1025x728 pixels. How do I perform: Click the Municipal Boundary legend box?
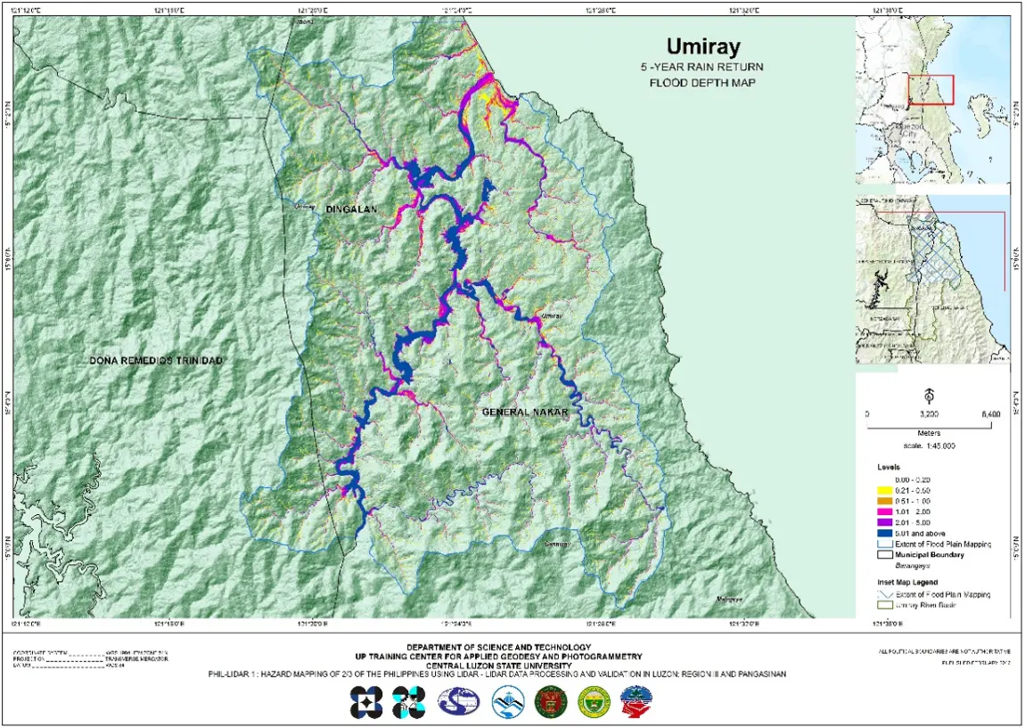click(885, 554)
